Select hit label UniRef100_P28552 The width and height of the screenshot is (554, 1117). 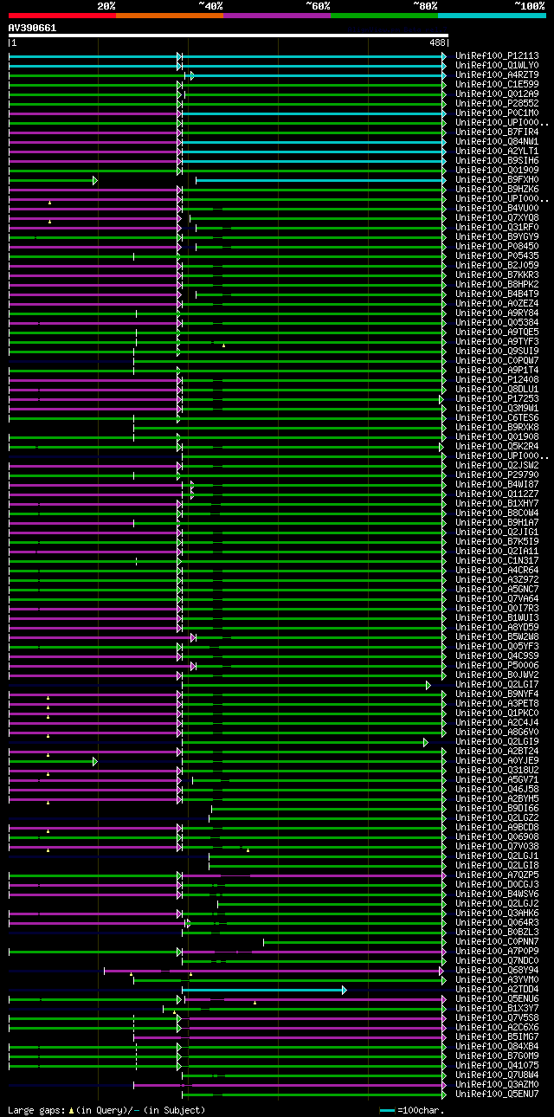tap(497, 103)
